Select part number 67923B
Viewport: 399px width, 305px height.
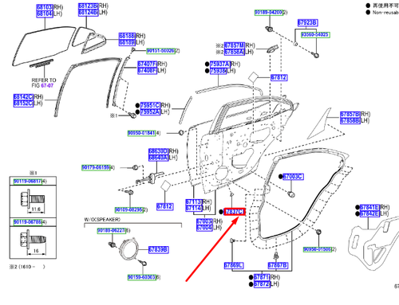pos(308,22)
